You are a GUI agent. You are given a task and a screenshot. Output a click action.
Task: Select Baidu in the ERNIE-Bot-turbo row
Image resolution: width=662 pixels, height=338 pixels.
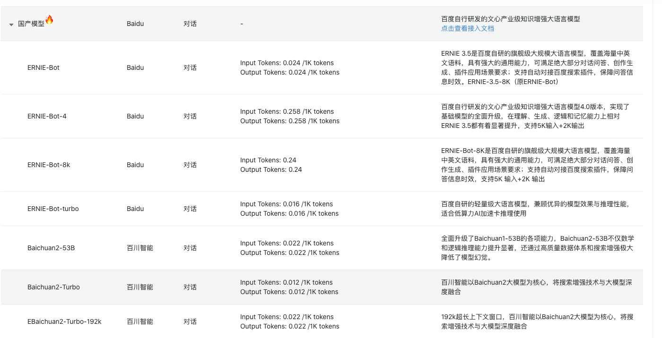click(135, 209)
